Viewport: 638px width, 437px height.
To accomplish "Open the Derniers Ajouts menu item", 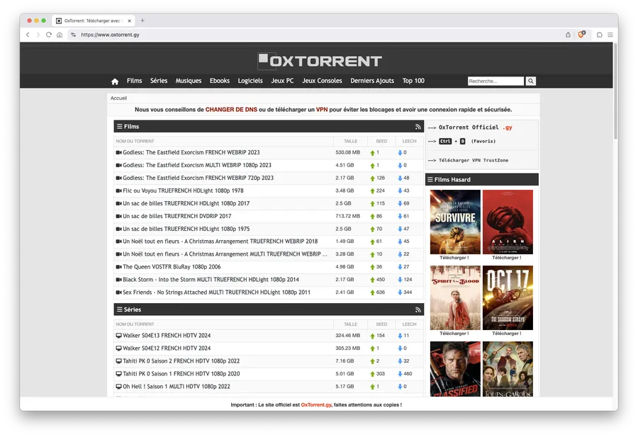I will pos(372,81).
